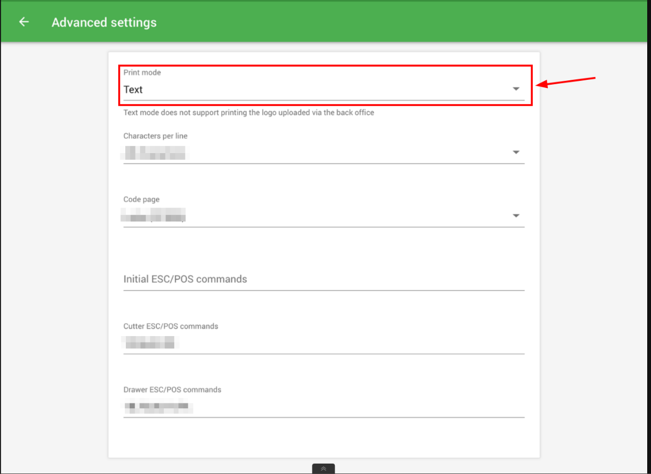The width and height of the screenshot is (651, 474).
Task: Click the double-chevron collapse button at bottom
Action: coord(323,469)
